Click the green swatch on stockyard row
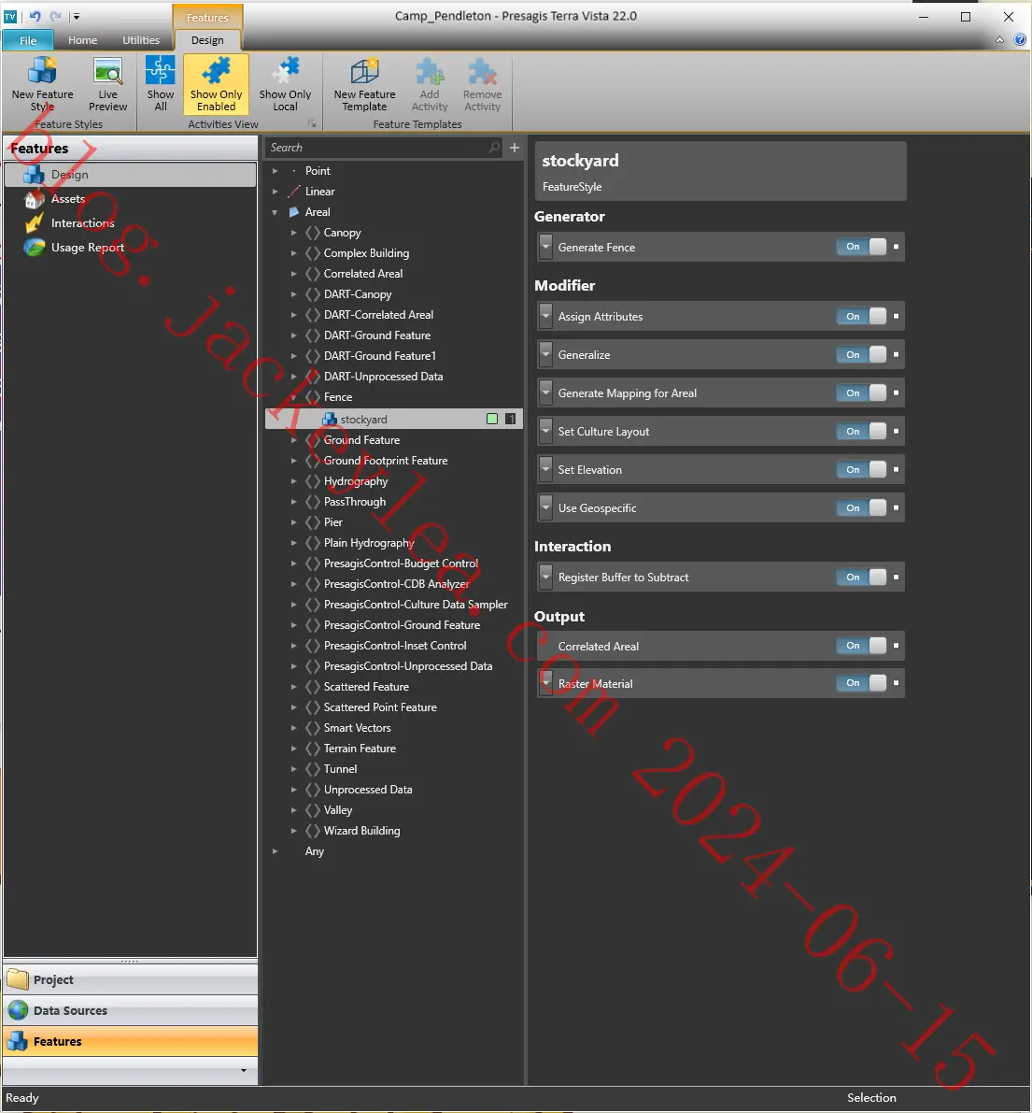The width and height of the screenshot is (1032, 1113). pyautogui.click(x=492, y=419)
